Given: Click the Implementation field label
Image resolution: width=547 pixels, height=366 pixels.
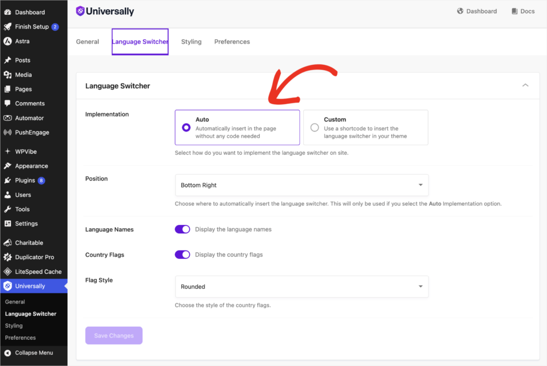Looking at the screenshot, I should coord(107,114).
